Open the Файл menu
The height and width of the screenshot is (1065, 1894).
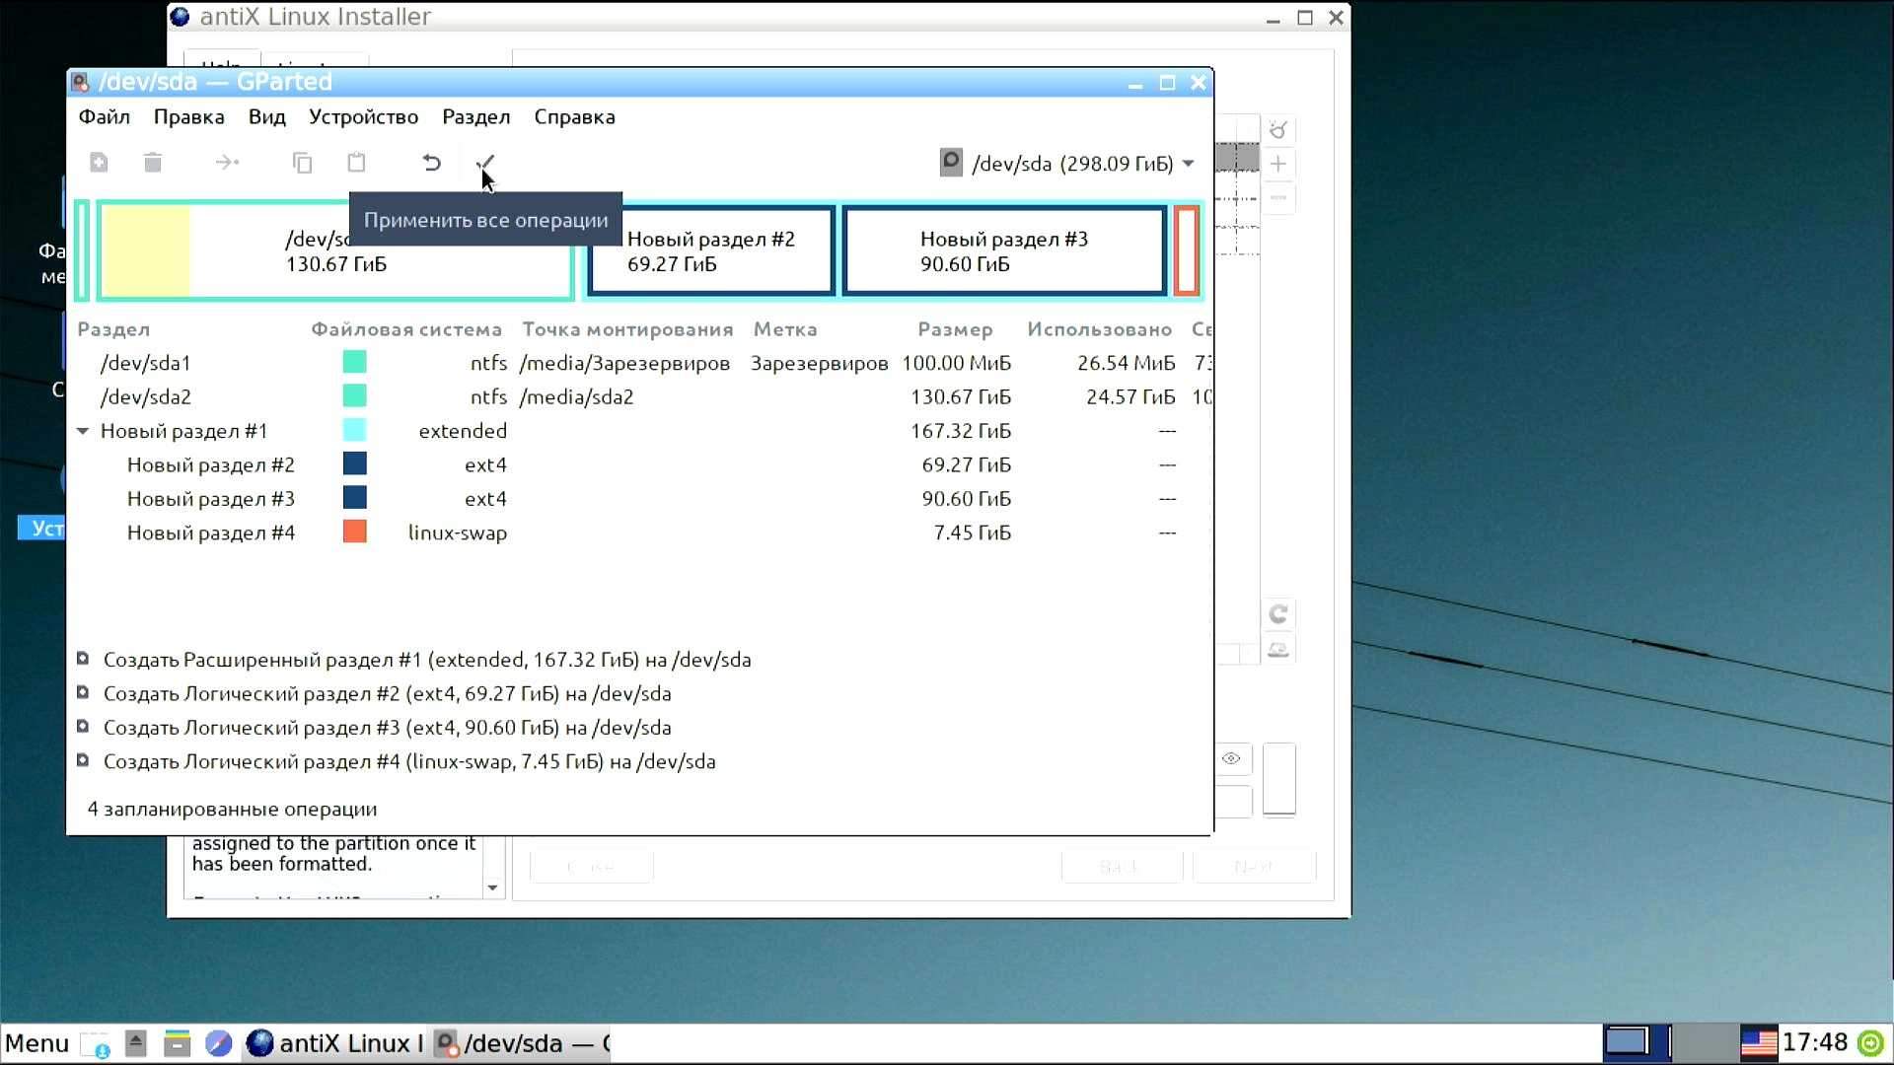(x=105, y=116)
